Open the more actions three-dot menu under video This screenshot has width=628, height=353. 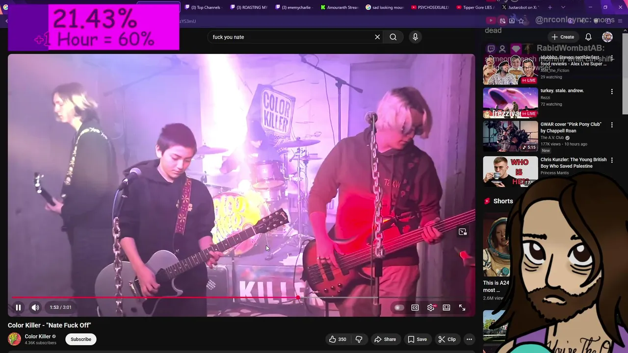point(469,339)
